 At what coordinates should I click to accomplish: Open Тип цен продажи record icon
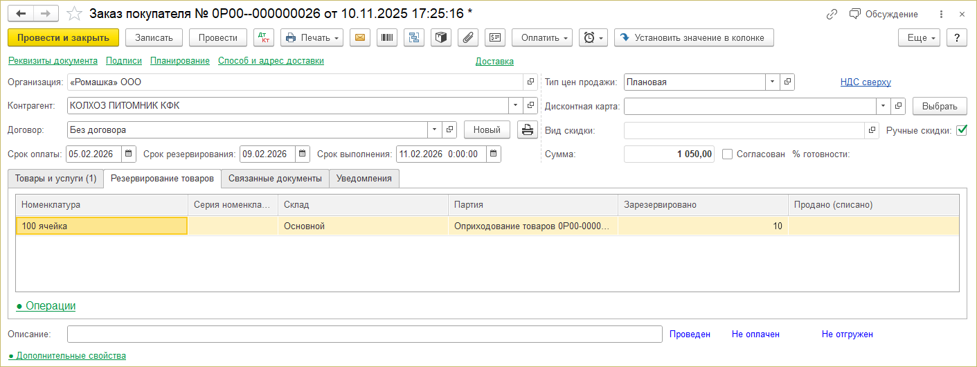point(787,82)
